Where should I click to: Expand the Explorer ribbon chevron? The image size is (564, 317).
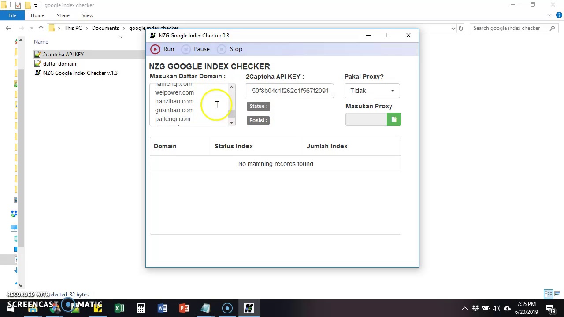[549, 15]
